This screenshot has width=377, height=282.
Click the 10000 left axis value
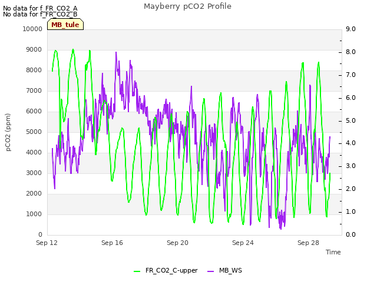click(x=32, y=29)
